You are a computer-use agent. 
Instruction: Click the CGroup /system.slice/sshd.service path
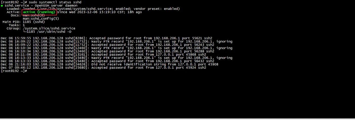coord(49,29)
